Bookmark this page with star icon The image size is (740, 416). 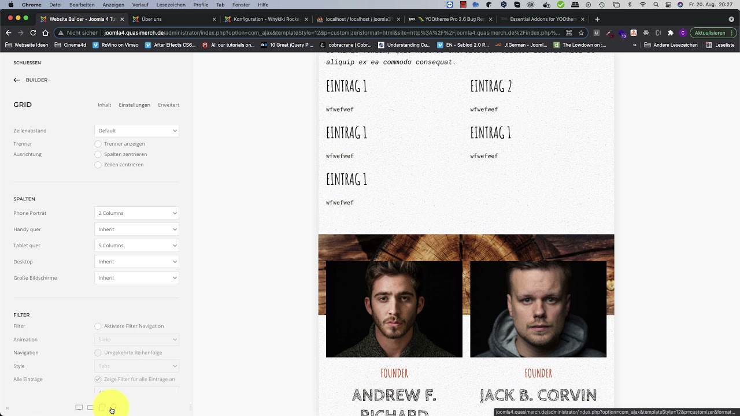581,33
